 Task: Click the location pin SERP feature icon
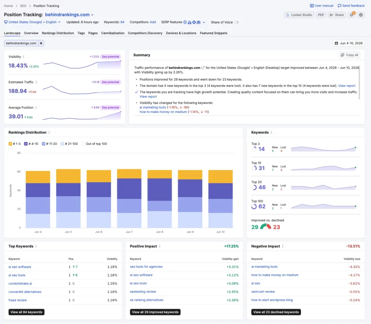[x=185, y=22]
